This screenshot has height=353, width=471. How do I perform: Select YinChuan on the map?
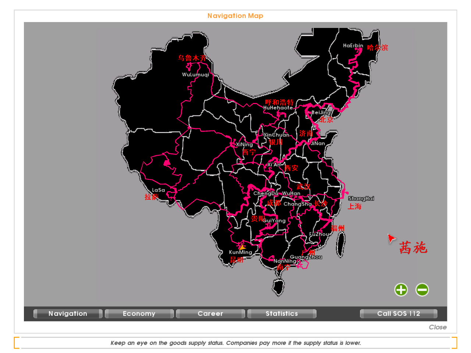(276, 135)
